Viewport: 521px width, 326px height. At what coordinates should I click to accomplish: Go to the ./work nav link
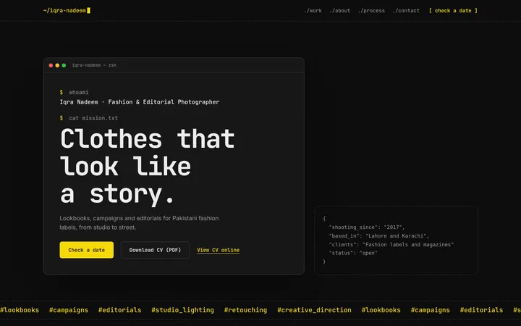(x=313, y=11)
